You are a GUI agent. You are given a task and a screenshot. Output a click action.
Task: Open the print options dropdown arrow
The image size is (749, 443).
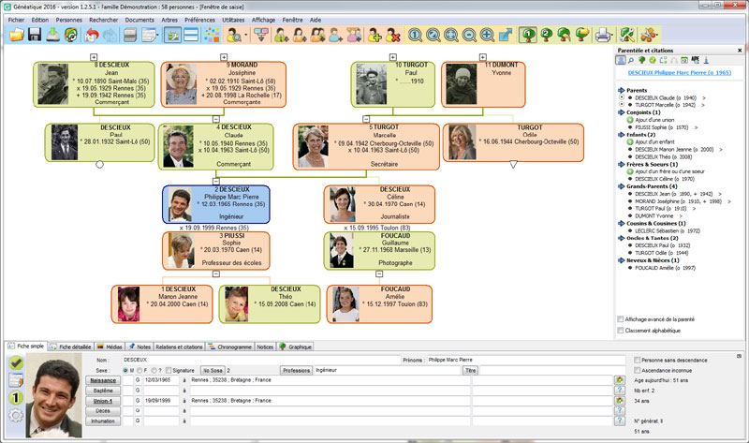point(613,35)
